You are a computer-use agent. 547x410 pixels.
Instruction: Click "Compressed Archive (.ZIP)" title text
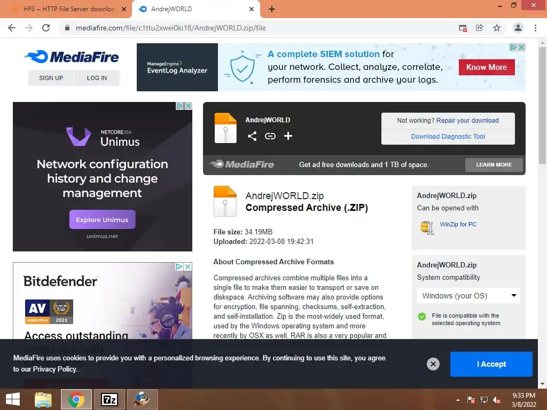pyautogui.click(x=307, y=208)
